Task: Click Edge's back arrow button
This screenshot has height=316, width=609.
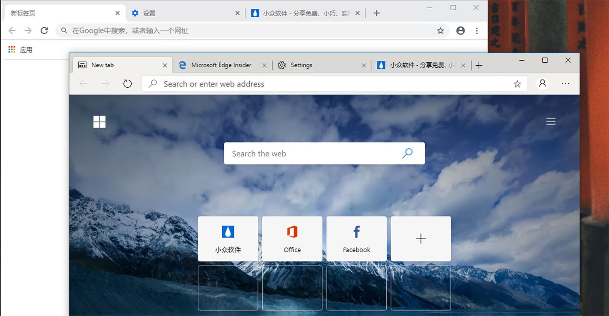Action: 83,84
